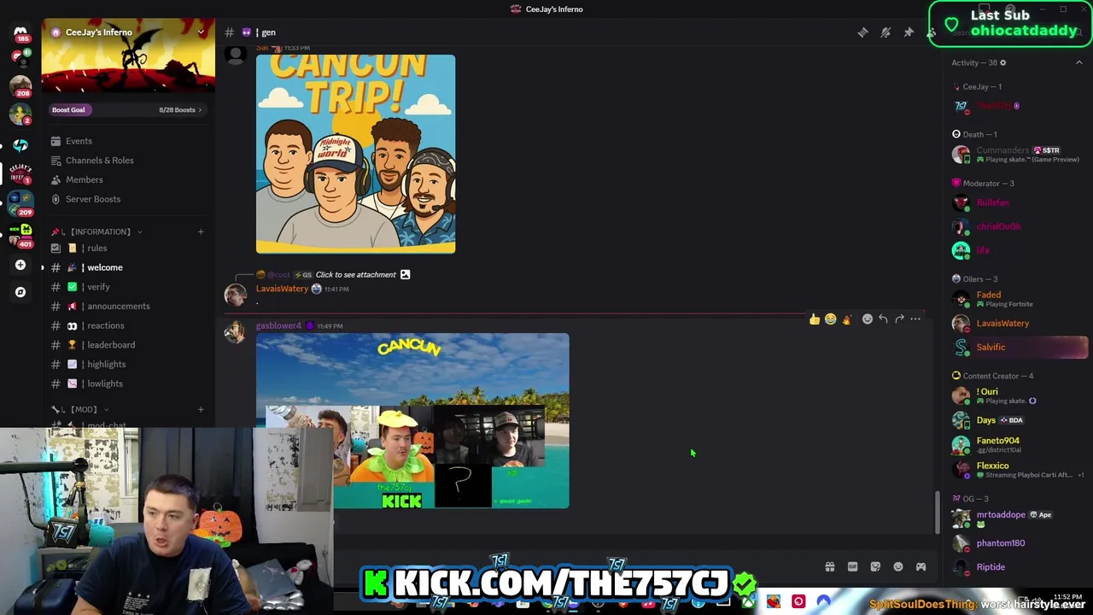
Task: Open gift icon in message bar
Action: 829,567
